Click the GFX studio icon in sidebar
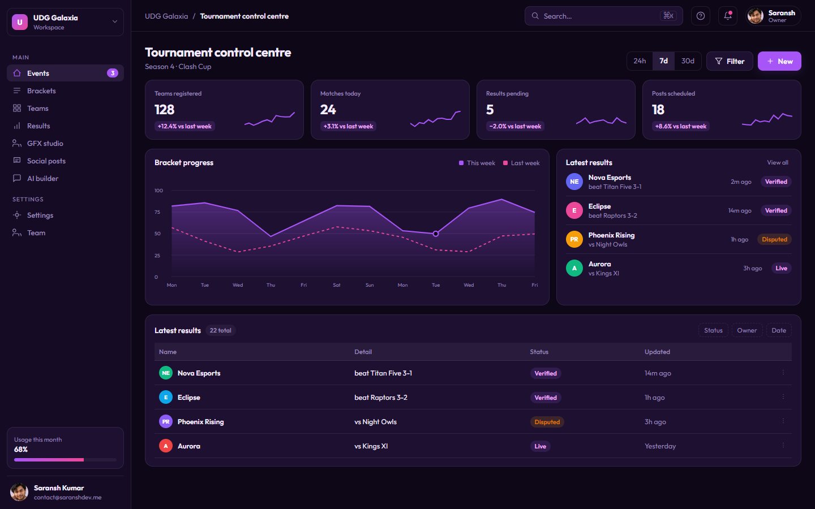Image resolution: width=815 pixels, height=509 pixels. point(17,143)
